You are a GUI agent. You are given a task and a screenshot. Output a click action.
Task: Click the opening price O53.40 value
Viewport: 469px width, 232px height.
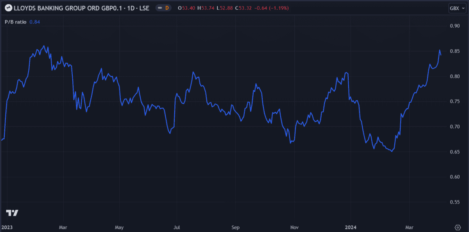coord(187,8)
